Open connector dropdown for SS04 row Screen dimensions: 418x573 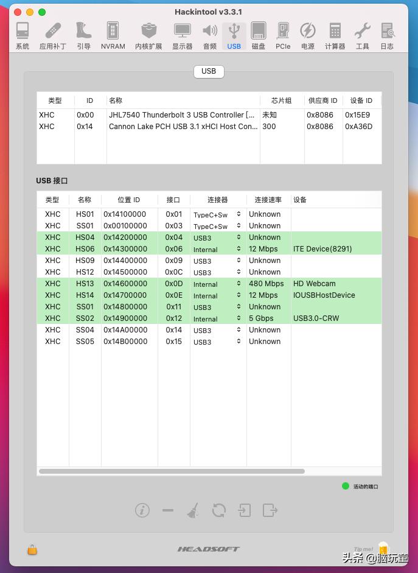[218, 331]
